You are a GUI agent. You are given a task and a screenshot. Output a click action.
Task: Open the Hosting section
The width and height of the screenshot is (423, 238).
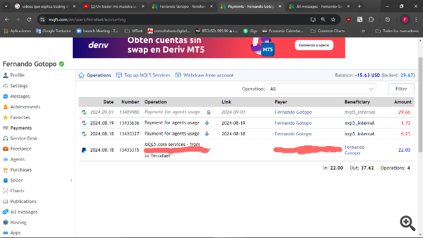pos(18,222)
